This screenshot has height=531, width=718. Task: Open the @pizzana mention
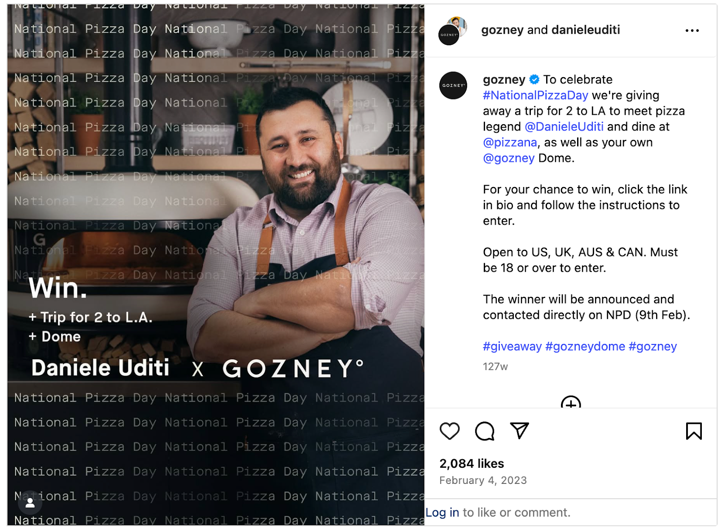click(510, 142)
